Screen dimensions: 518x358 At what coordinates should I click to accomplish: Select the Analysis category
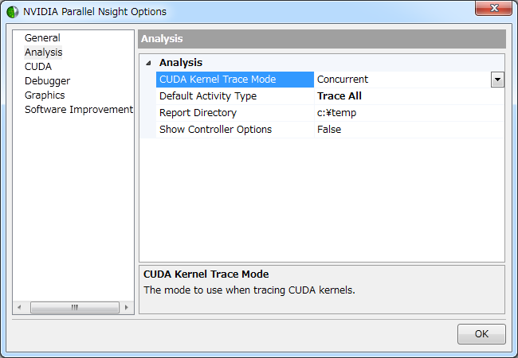43,52
